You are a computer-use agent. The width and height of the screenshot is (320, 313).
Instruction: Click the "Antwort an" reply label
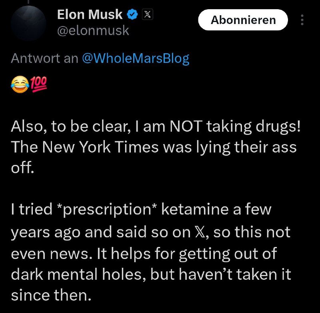click(44, 58)
